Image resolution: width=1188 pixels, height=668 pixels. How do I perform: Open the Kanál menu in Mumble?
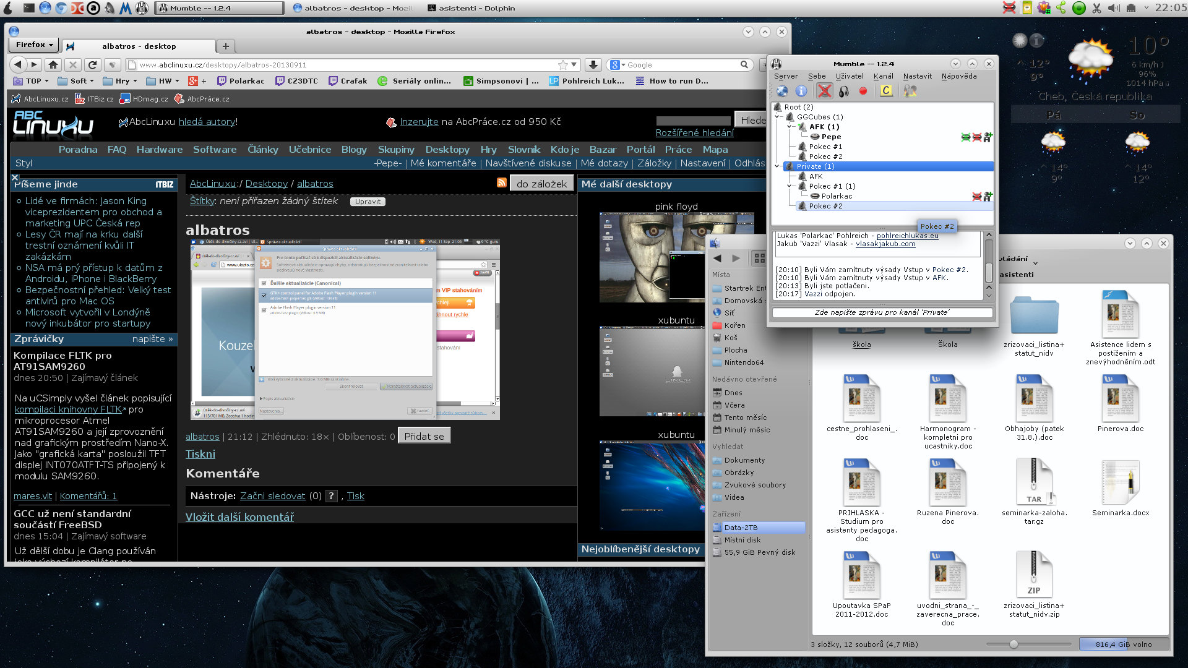point(884,76)
